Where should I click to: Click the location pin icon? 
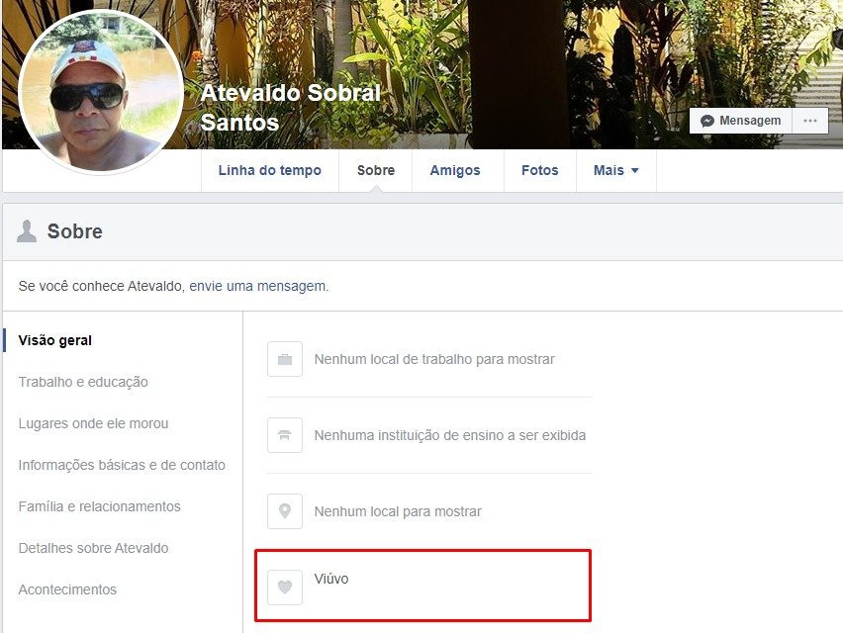point(285,511)
